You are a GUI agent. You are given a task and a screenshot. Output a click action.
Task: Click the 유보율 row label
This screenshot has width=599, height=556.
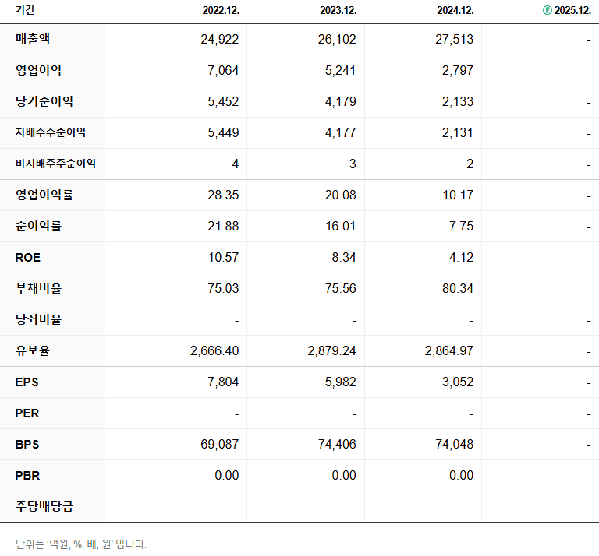coord(33,351)
